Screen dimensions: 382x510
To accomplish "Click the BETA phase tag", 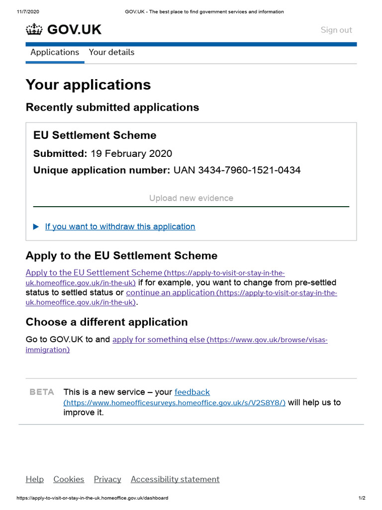I will point(42,392).
